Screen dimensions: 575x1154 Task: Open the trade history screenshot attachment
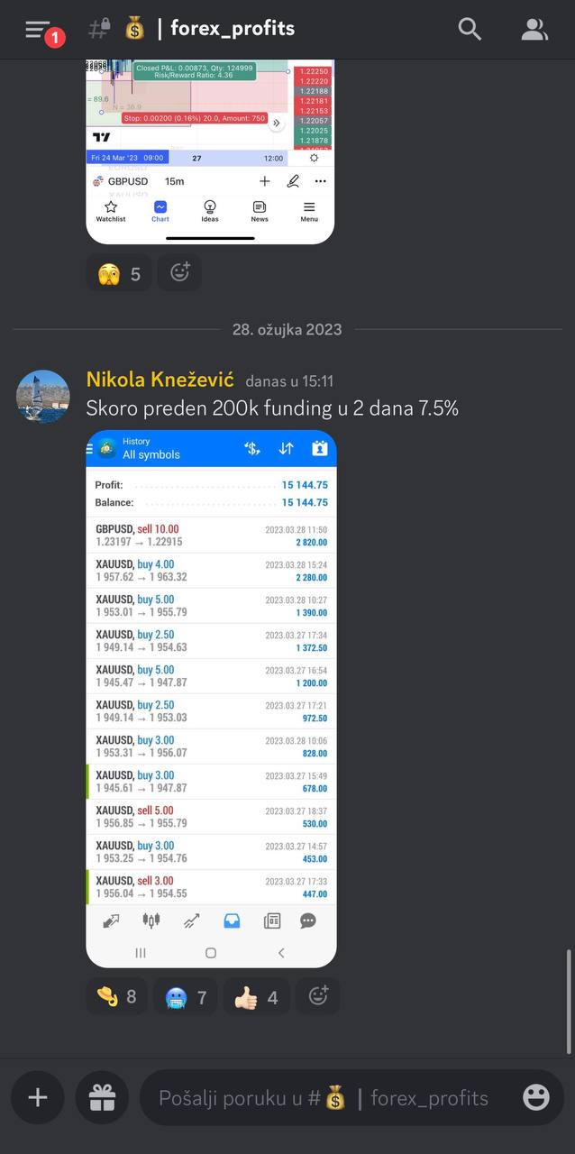[211, 699]
